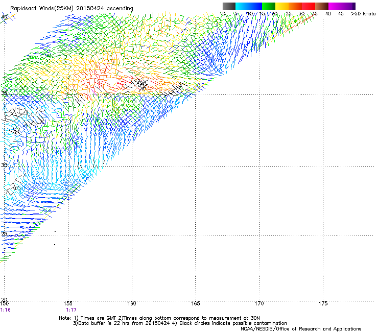This screenshot has width=378, height=332.
Task: Click the longitude label '165'
Action: coord(196,303)
